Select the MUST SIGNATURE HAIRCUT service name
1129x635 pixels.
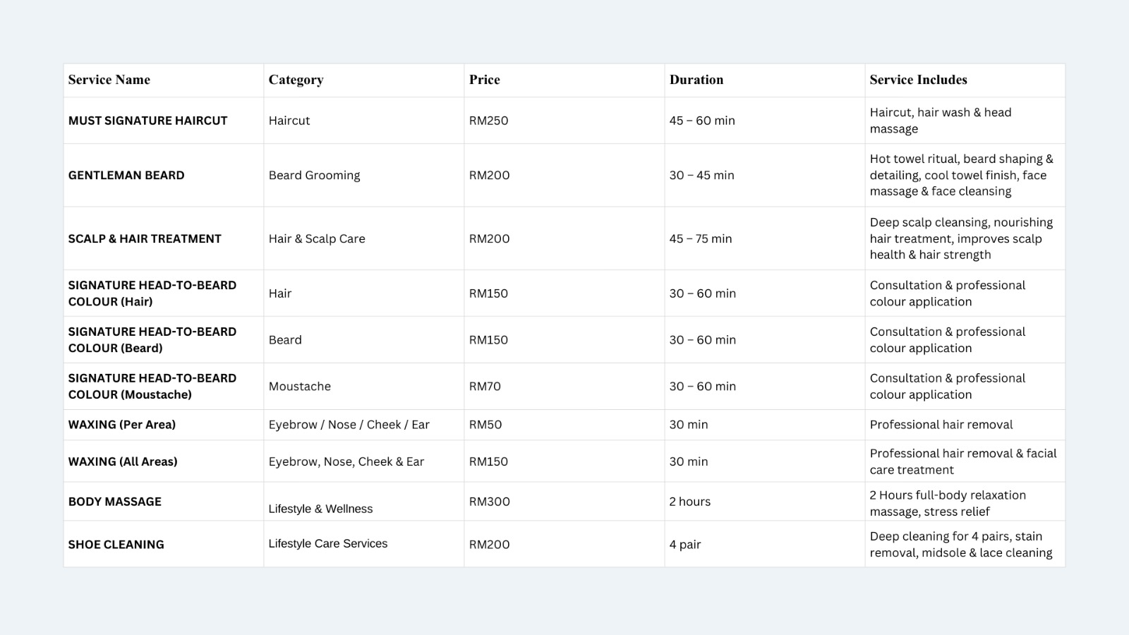[147, 121]
